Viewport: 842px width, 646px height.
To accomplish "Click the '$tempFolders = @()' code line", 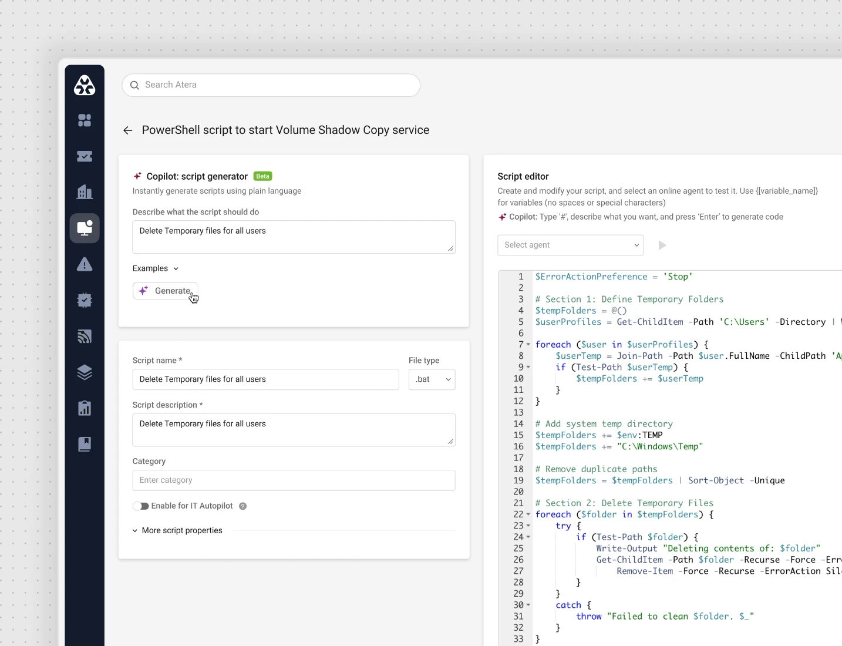I will [x=581, y=311].
